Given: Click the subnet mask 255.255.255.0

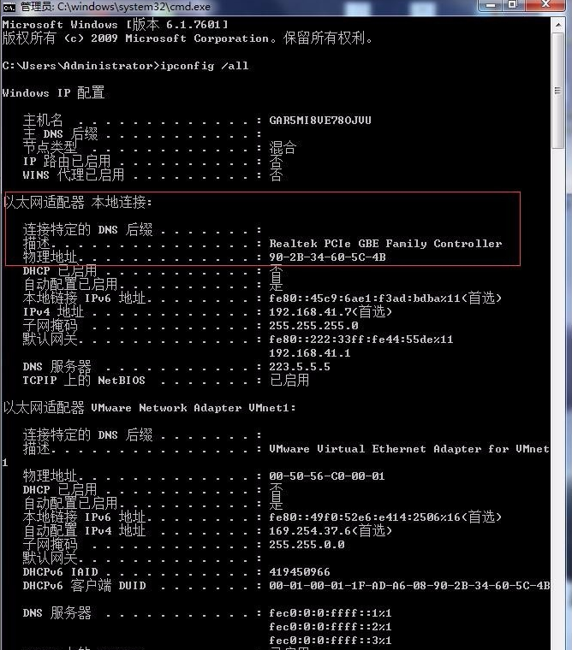Looking at the screenshot, I should click(313, 325).
